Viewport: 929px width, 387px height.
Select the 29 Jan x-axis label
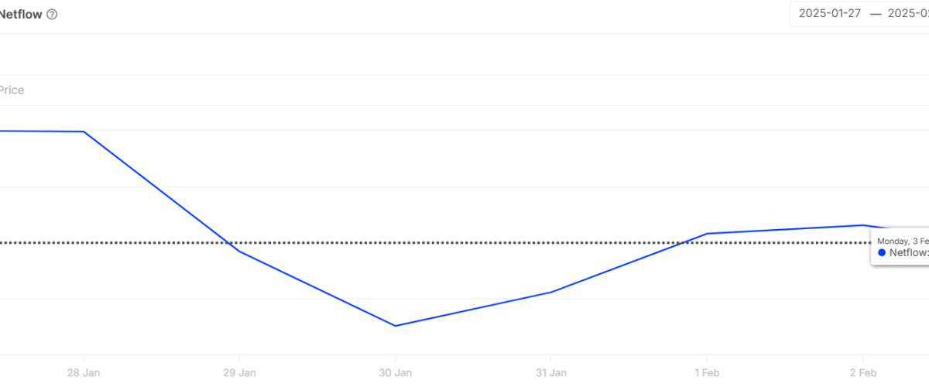click(239, 372)
